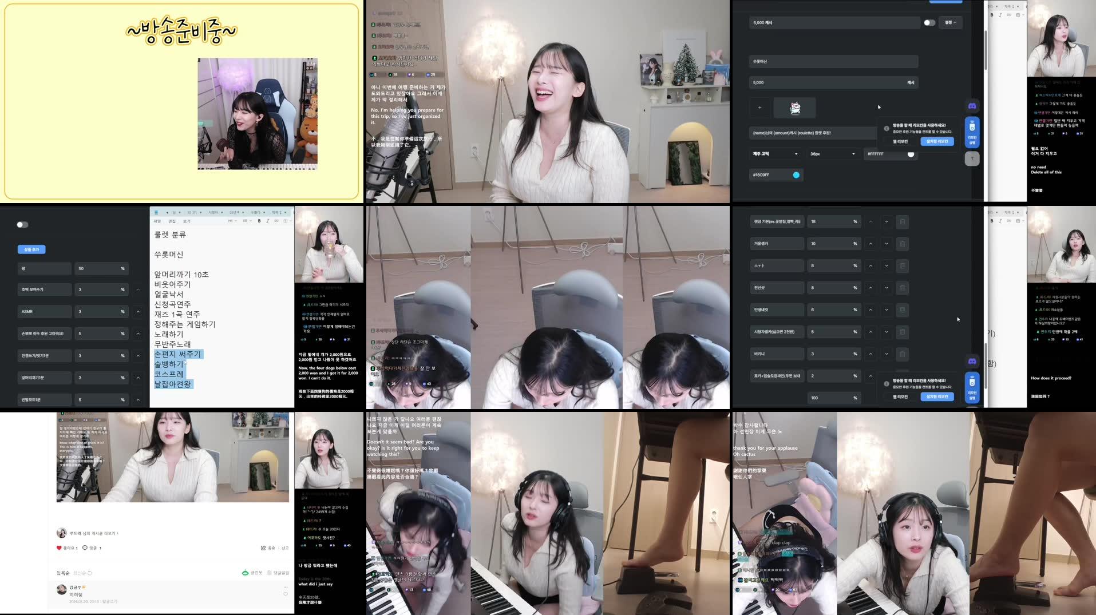The width and height of the screenshot is (1096, 615).
Task: Launch the 리모컨 실행 remote control icon
Action: (972, 133)
